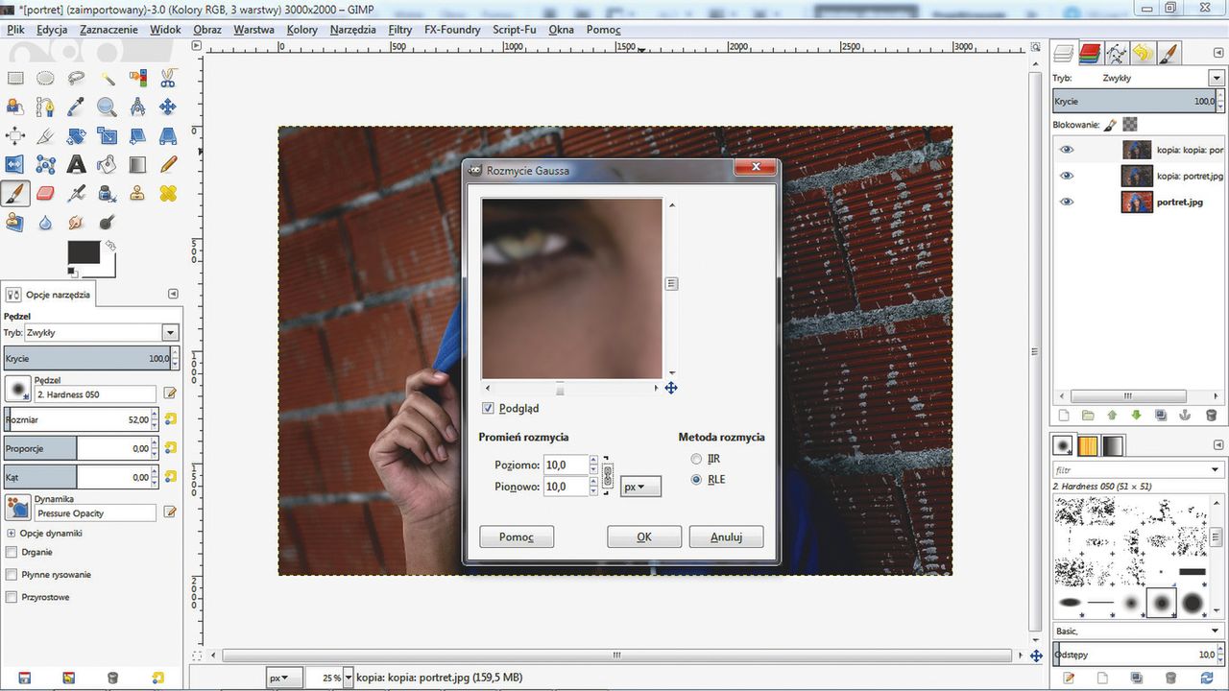This screenshot has height=691, width=1229.
Task: Select the Paths tool
Action: (x=45, y=107)
